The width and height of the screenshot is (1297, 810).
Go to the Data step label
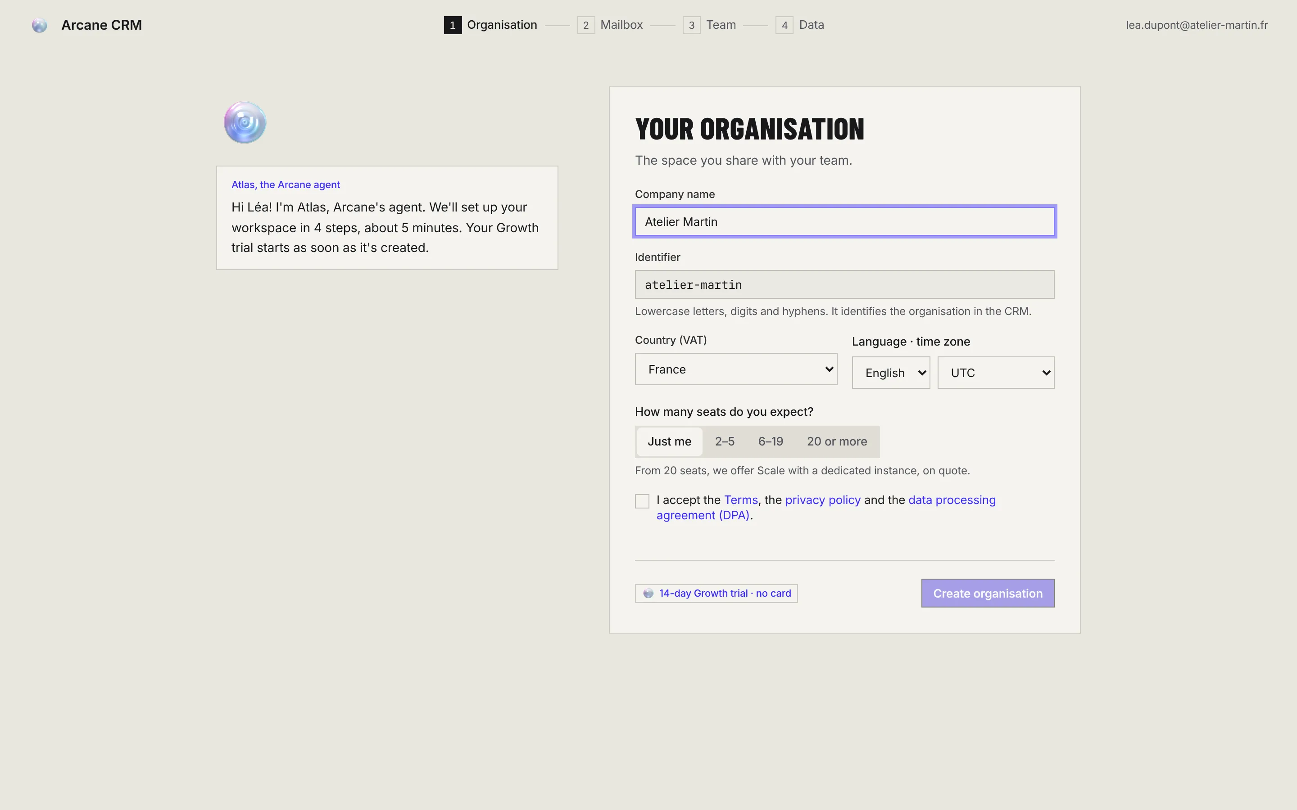(x=812, y=25)
